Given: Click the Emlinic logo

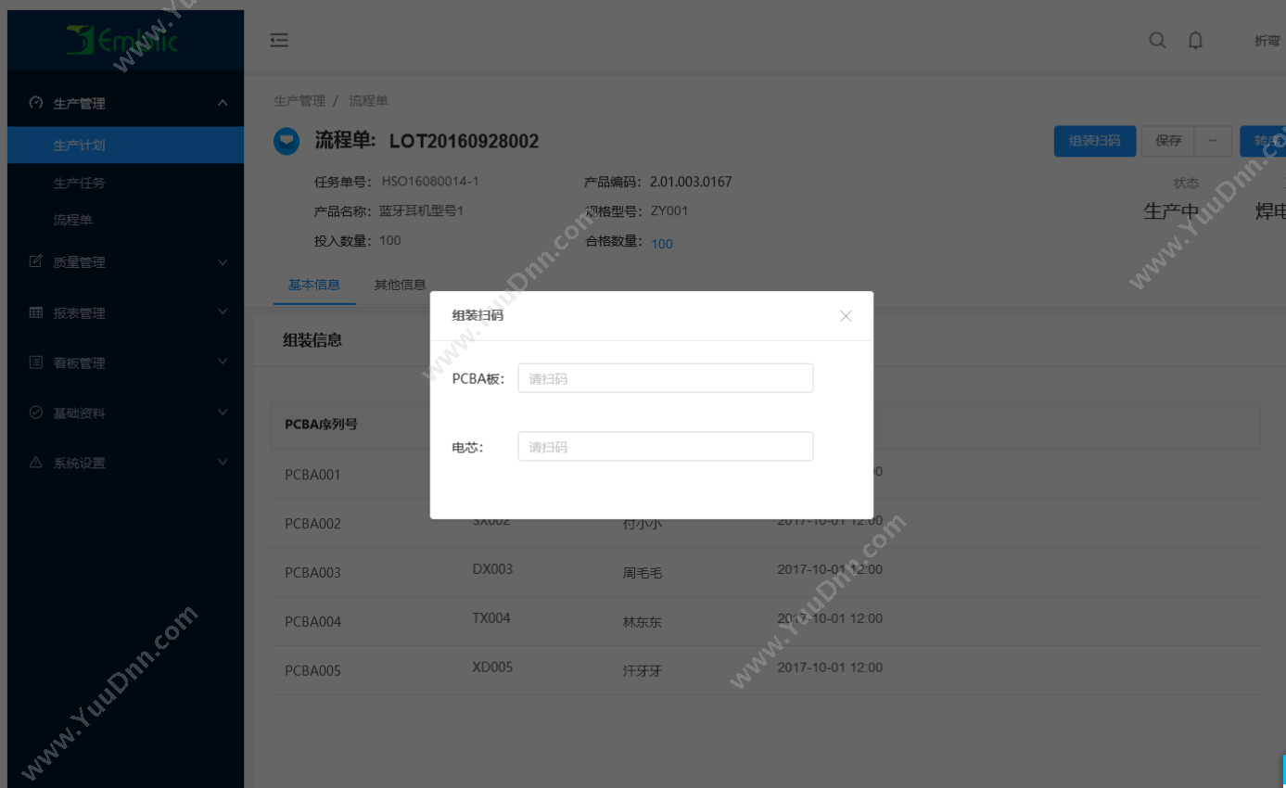Looking at the screenshot, I should click(122, 40).
